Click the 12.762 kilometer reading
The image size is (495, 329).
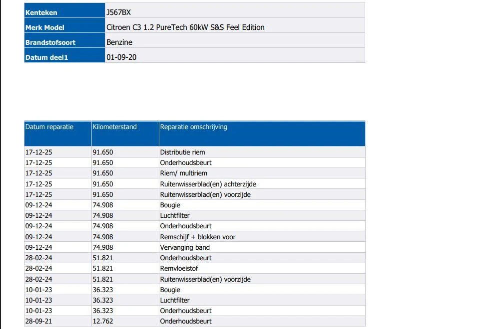[x=102, y=321]
